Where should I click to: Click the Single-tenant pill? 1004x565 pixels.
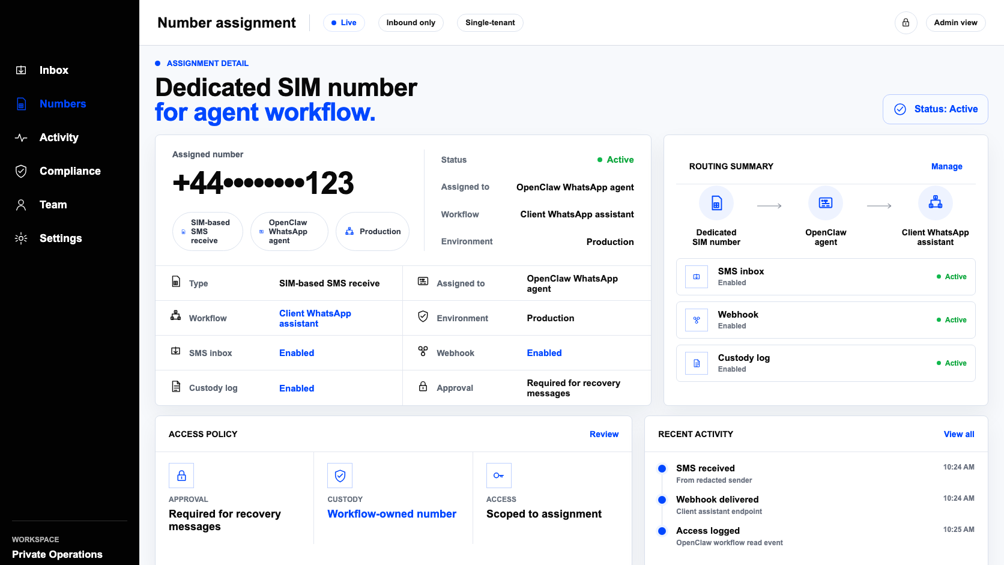pos(490,23)
